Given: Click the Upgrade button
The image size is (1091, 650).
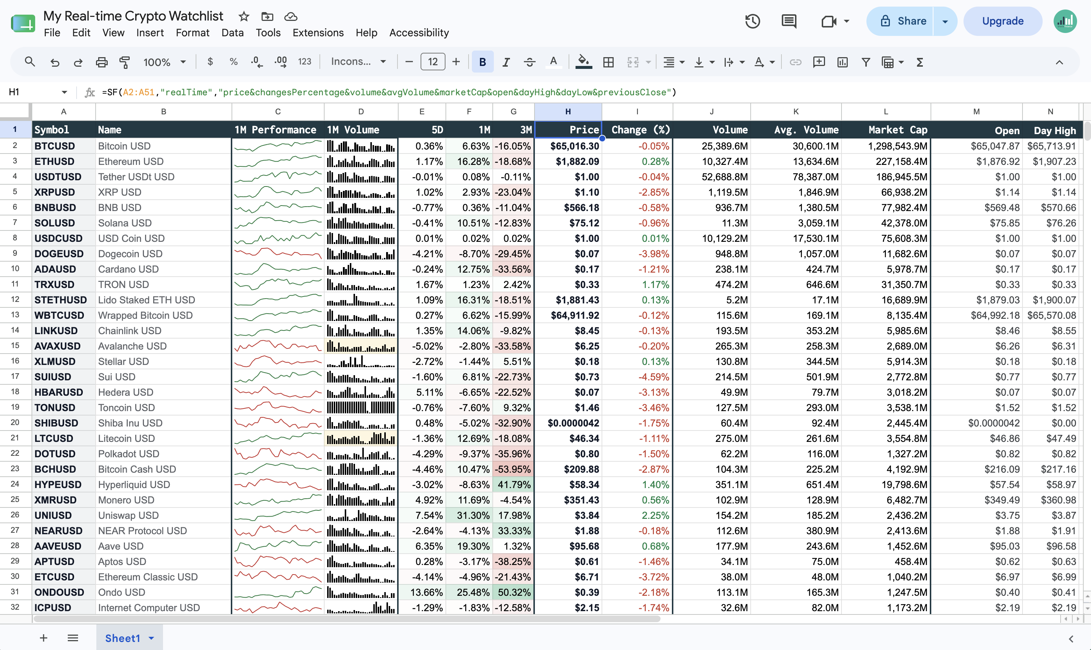Looking at the screenshot, I should click(x=1003, y=21).
